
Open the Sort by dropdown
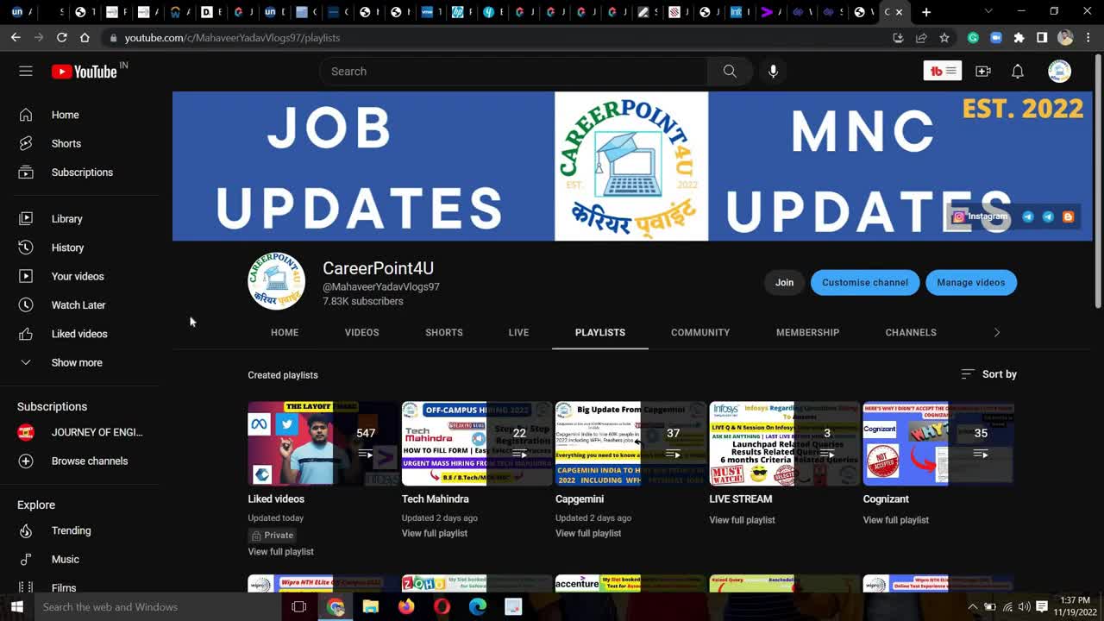(988, 374)
